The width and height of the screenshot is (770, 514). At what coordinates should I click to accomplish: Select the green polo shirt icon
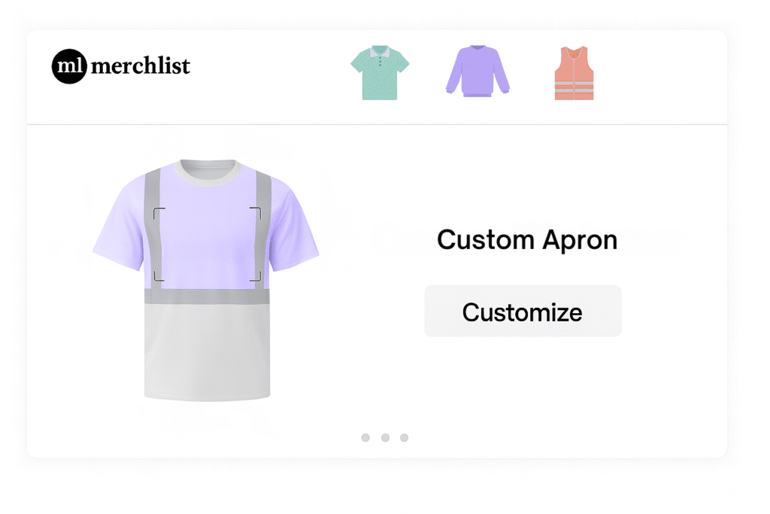pos(380,72)
